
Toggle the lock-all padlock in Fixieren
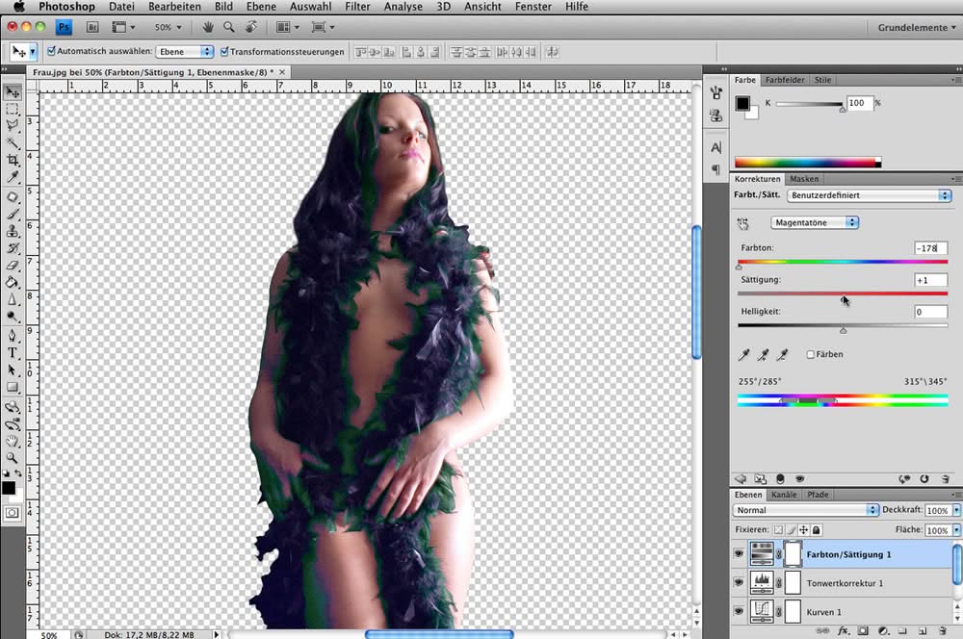(817, 529)
